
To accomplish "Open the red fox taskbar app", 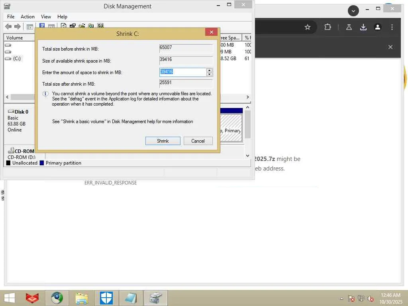I will [x=32, y=298].
